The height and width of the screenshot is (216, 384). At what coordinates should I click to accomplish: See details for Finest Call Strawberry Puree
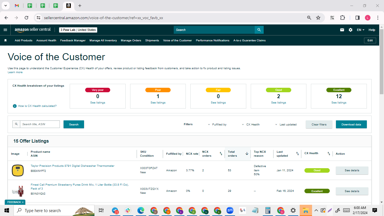(x=352, y=191)
